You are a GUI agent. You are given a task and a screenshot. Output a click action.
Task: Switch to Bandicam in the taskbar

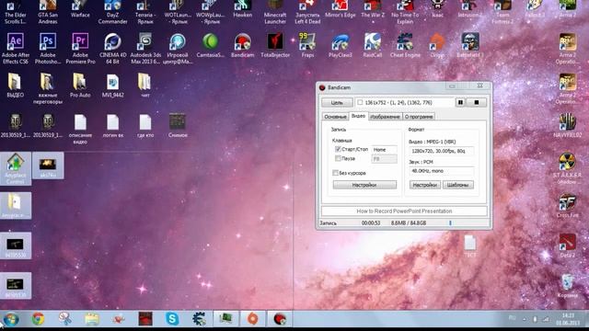point(280,319)
